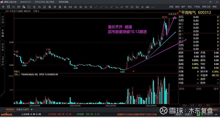Select the 1-hour period icon

pyautogui.click(x=39, y=7)
